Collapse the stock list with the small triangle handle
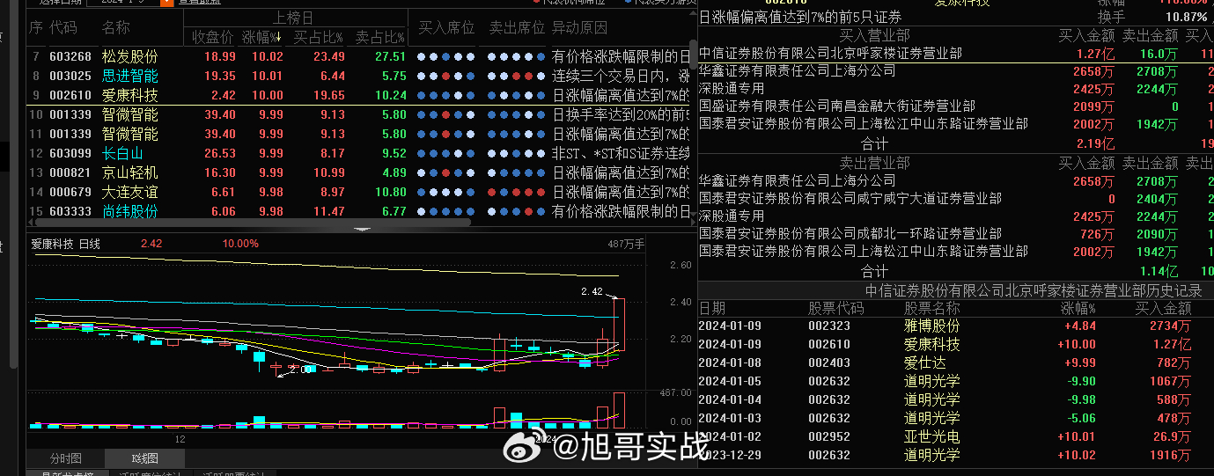This screenshot has width=1214, height=476. tap(362, 229)
